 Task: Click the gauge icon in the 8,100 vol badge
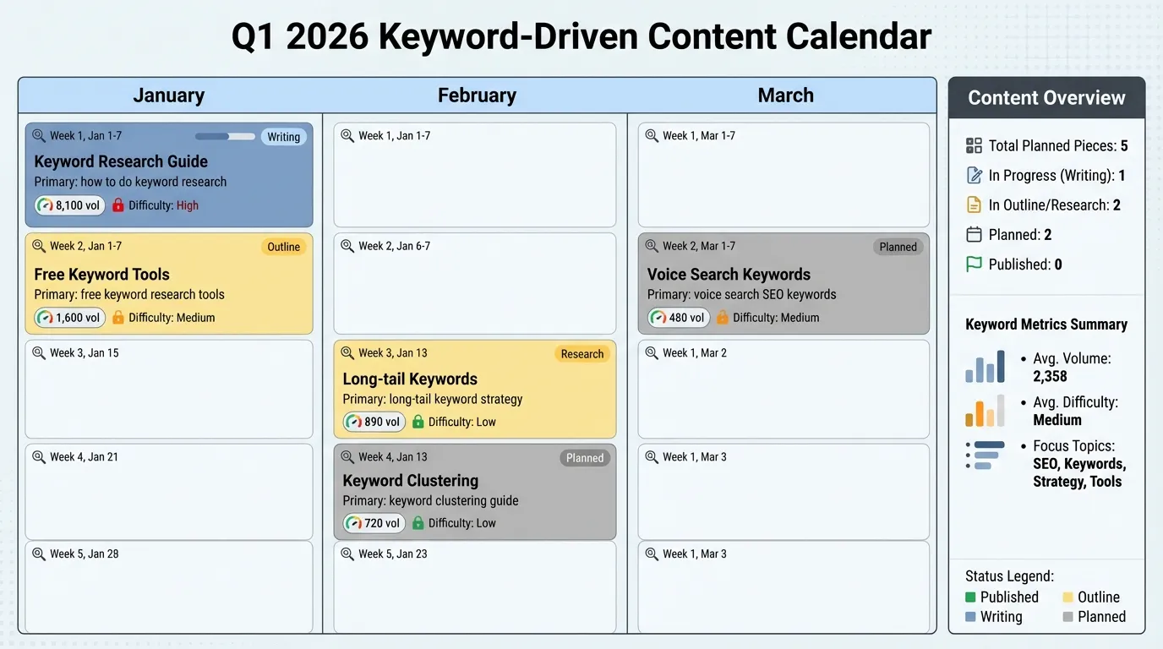45,205
